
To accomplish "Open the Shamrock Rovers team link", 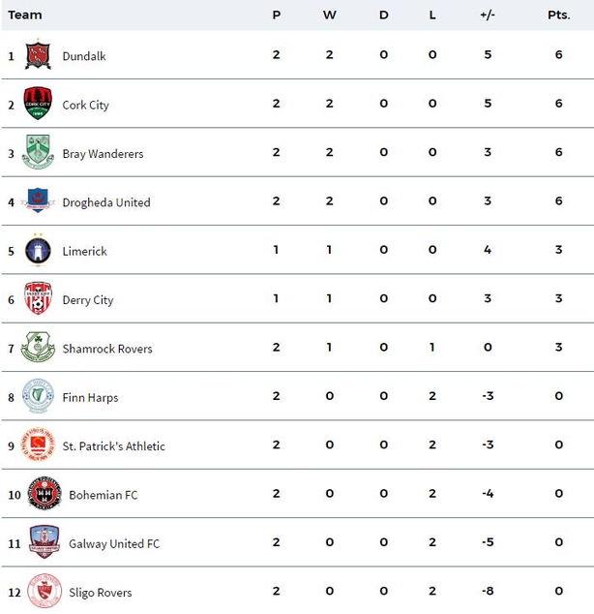I will coord(107,349).
